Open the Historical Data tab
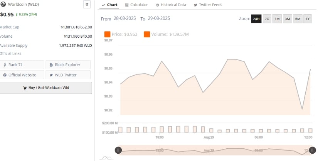 (171, 5)
